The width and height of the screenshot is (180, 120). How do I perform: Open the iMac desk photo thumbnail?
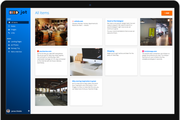click(x=86, y=62)
